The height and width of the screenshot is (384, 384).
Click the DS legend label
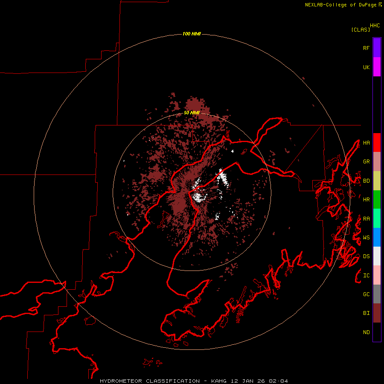click(x=367, y=256)
